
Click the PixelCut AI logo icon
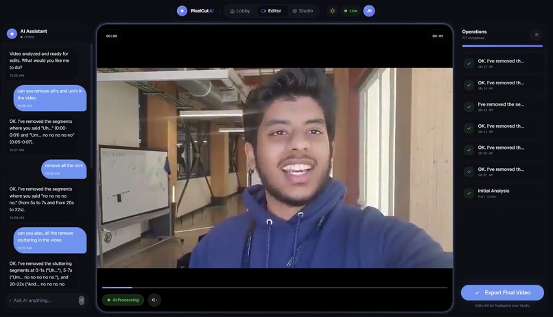click(x=182, y=11)
